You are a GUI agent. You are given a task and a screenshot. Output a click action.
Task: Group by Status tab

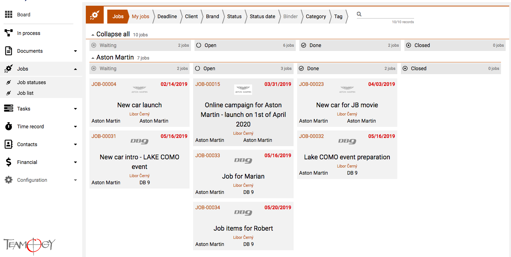(x=234, y=16)
